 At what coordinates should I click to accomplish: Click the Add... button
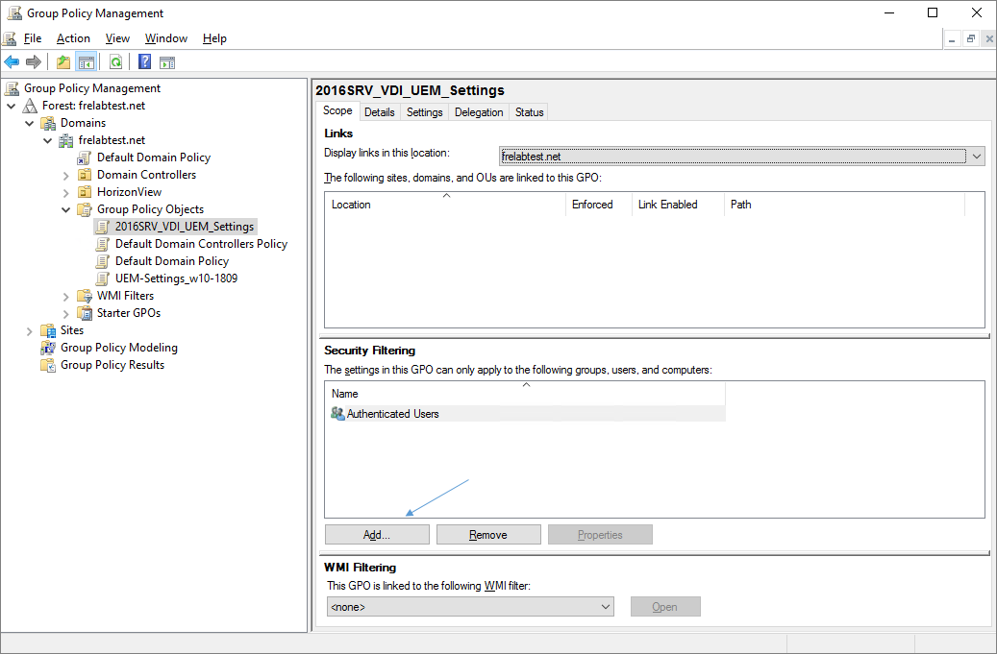click(377, 535)
